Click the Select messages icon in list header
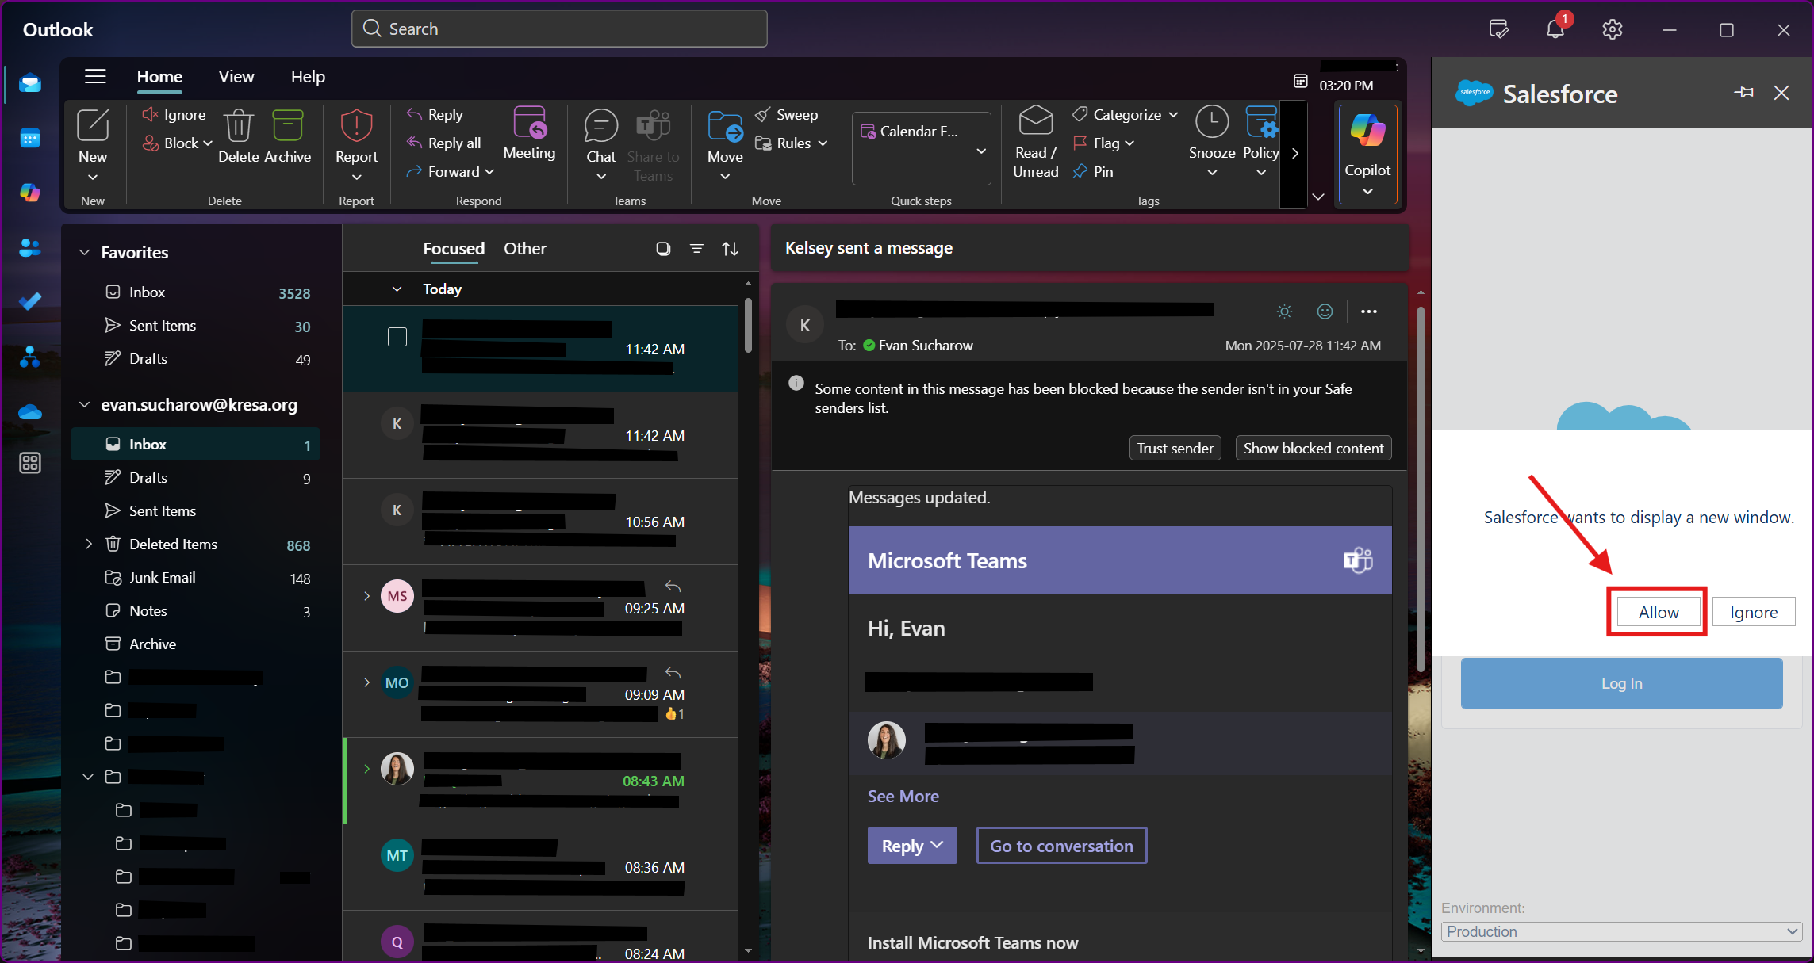This screenshot has width=1814, height=963. (x=663, y=249)
